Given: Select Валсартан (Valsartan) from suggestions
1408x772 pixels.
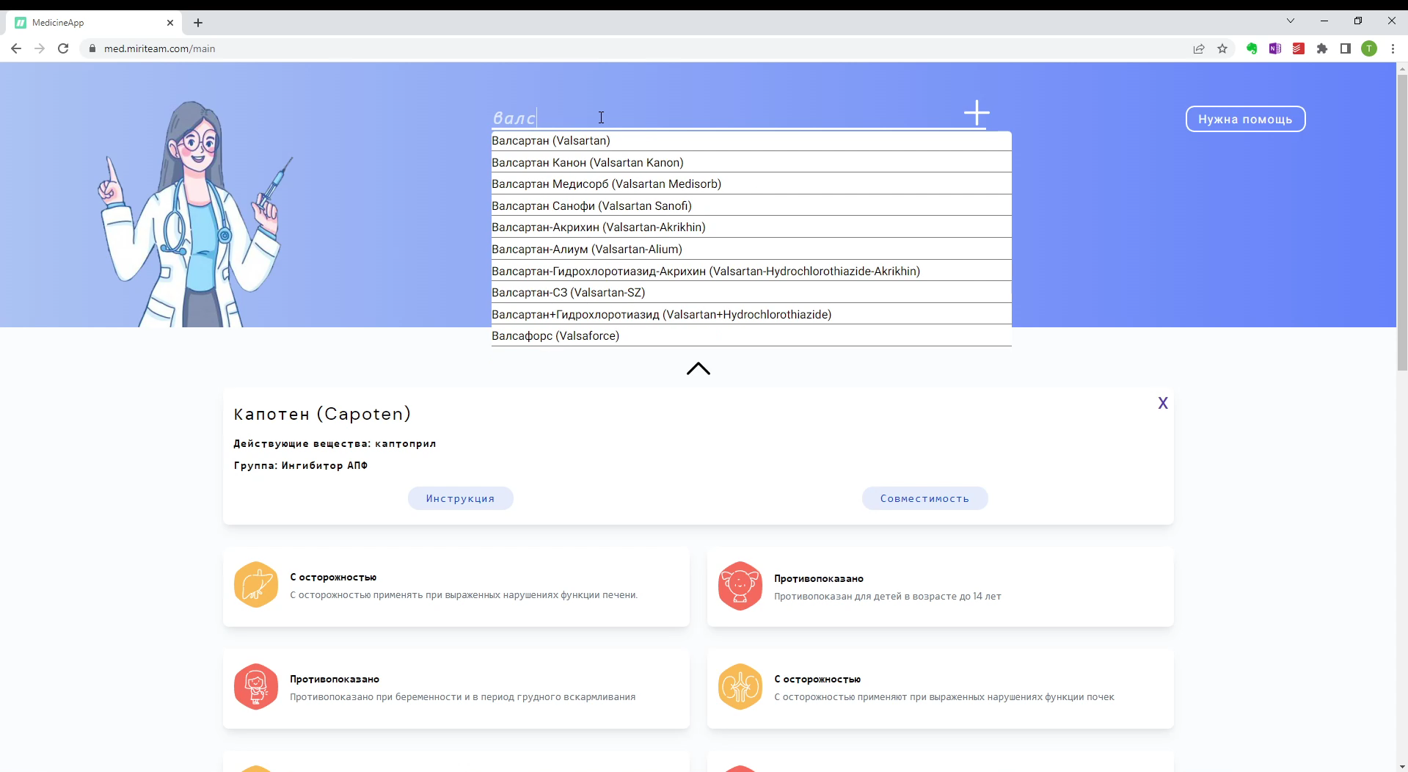Looking at the screenshot, I should pos(551,141).
